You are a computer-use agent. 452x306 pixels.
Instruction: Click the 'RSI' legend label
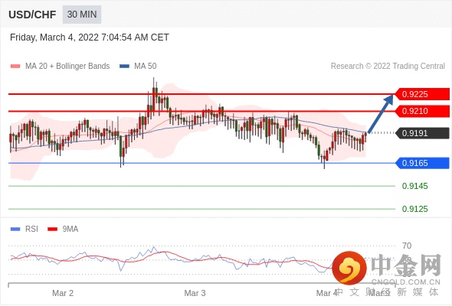click(31, 229)
